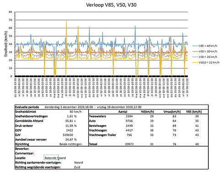Select the 'Bestelwagen' row label
Screen dimensions: 224x173
click(x=98, y=126)
